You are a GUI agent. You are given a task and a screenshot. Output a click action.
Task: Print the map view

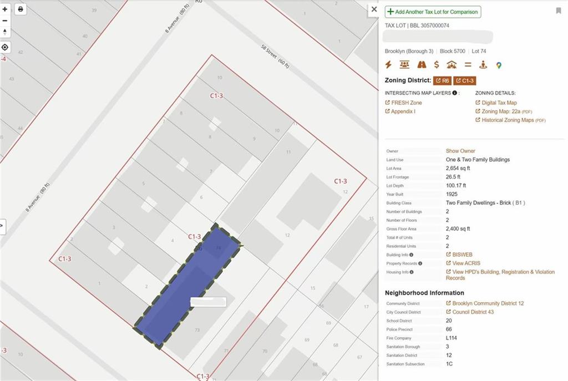coord(21,9)
